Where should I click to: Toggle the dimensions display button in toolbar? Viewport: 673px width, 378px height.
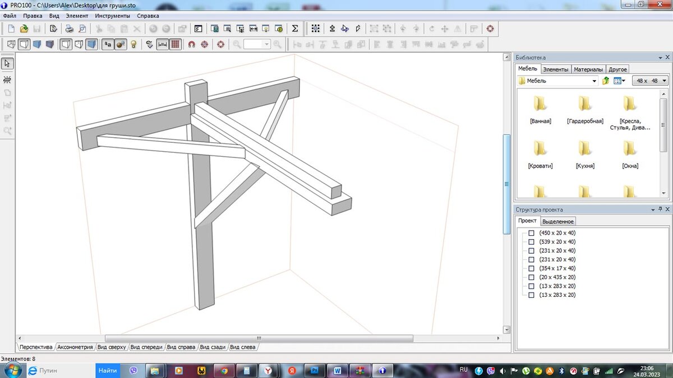[162, 44]
